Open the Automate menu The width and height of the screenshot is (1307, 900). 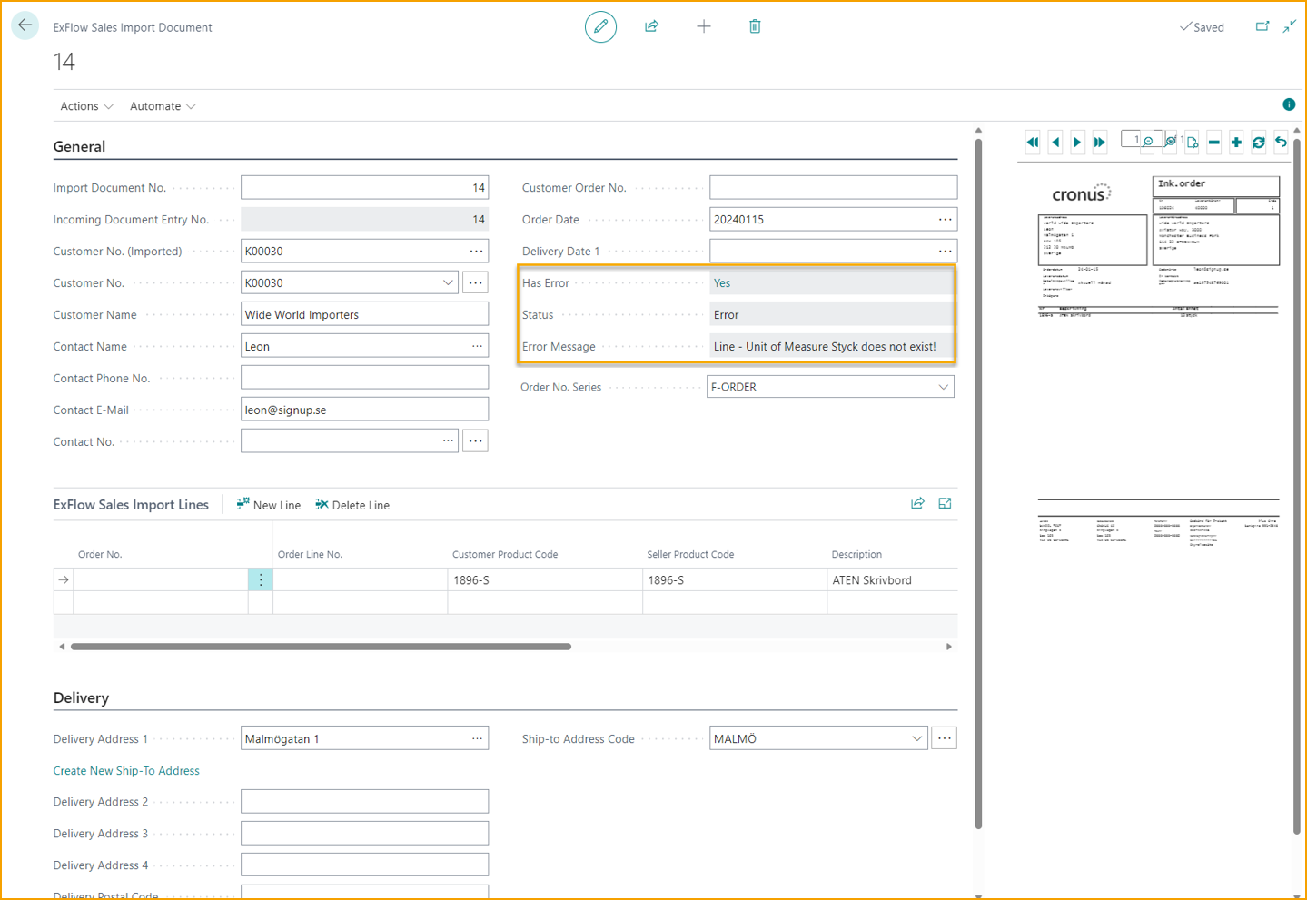[x=163, y=106]
